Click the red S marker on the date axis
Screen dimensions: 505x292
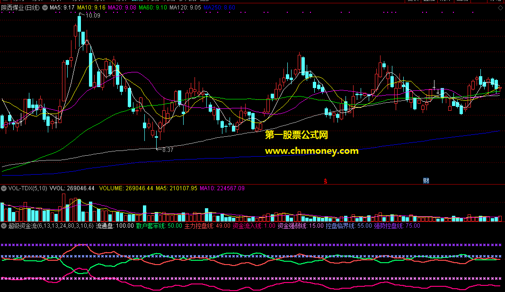click(x=326, y=181)
